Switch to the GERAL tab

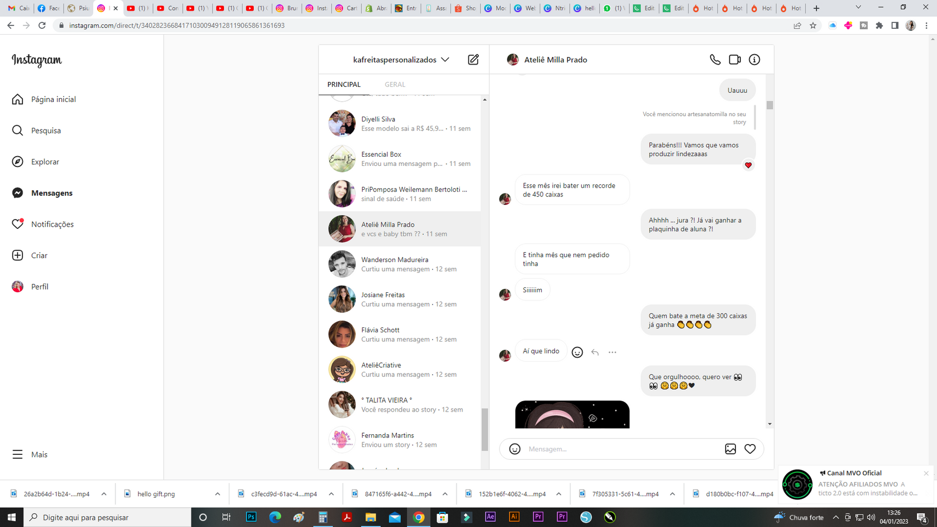click(x=395, y=85)
